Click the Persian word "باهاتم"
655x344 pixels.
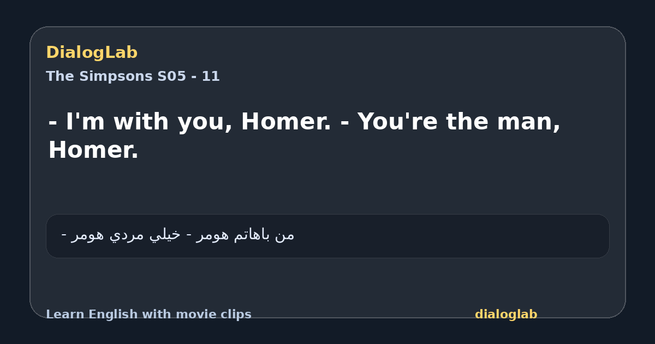point(252,235)
